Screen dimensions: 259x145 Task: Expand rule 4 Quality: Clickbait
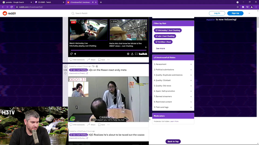(173, 81)
